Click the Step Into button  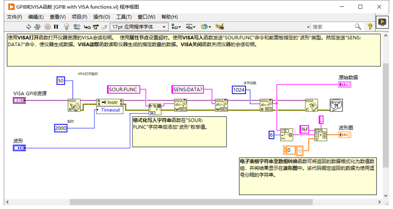click(x=87, y=27)
